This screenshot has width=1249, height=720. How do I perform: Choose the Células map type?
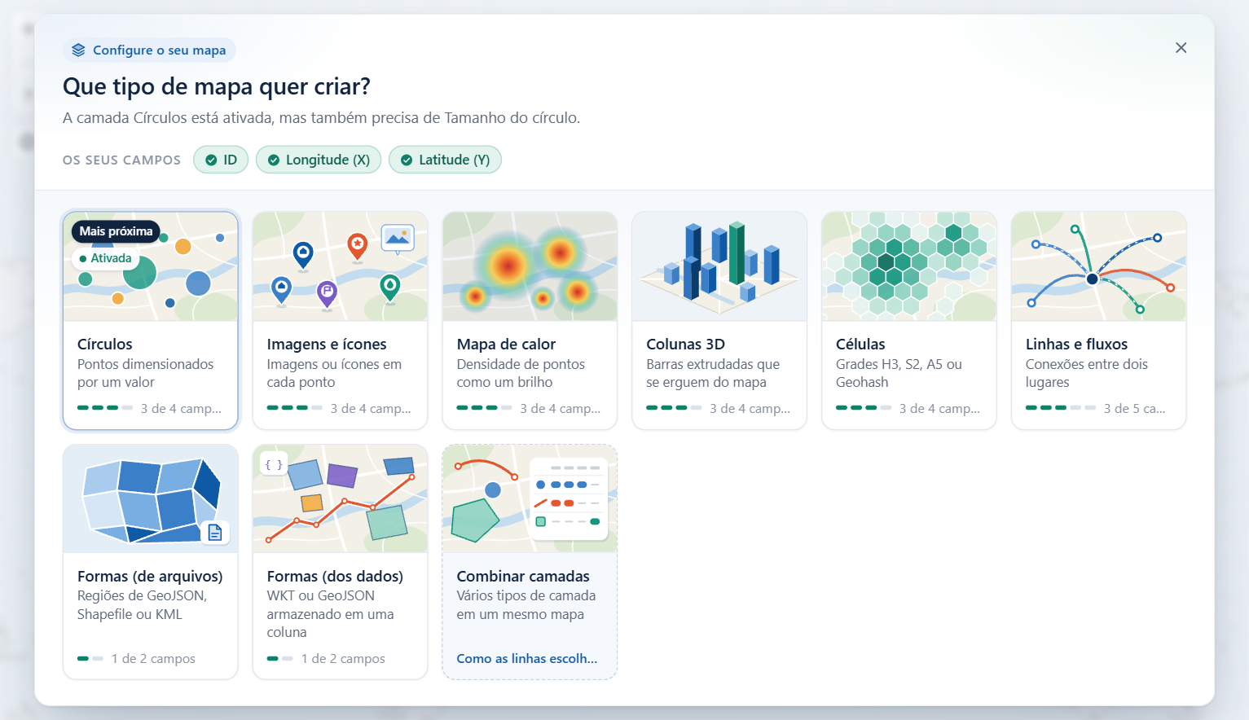(909, 321)
